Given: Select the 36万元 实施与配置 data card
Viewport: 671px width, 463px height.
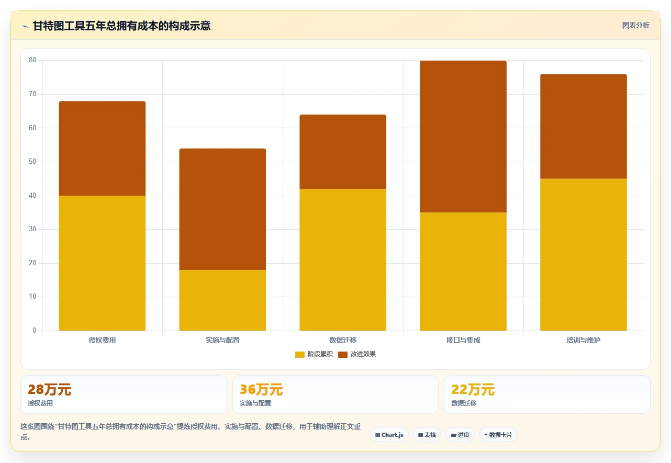Looking at the screenshot, I should (335, 394).
